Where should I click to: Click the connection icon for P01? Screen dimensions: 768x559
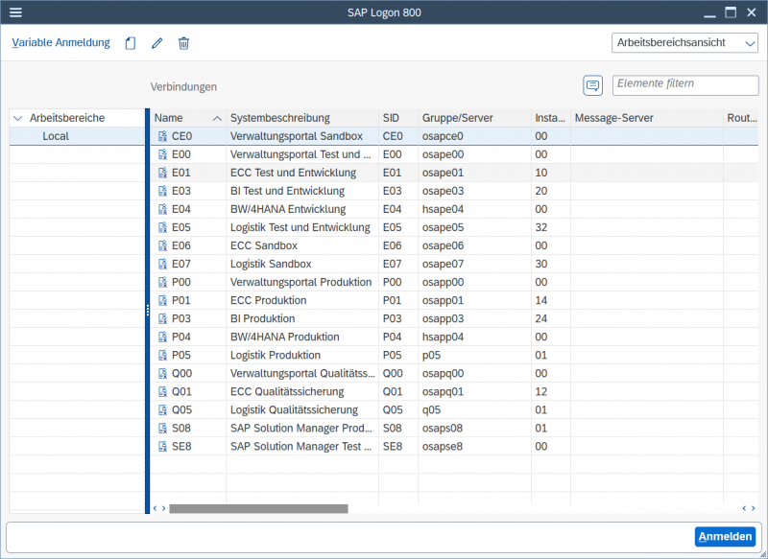(x=162, y=301)
